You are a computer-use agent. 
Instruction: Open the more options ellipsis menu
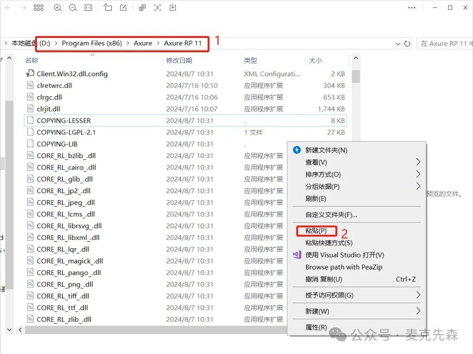pyautogui.click(x=412, y=7)
